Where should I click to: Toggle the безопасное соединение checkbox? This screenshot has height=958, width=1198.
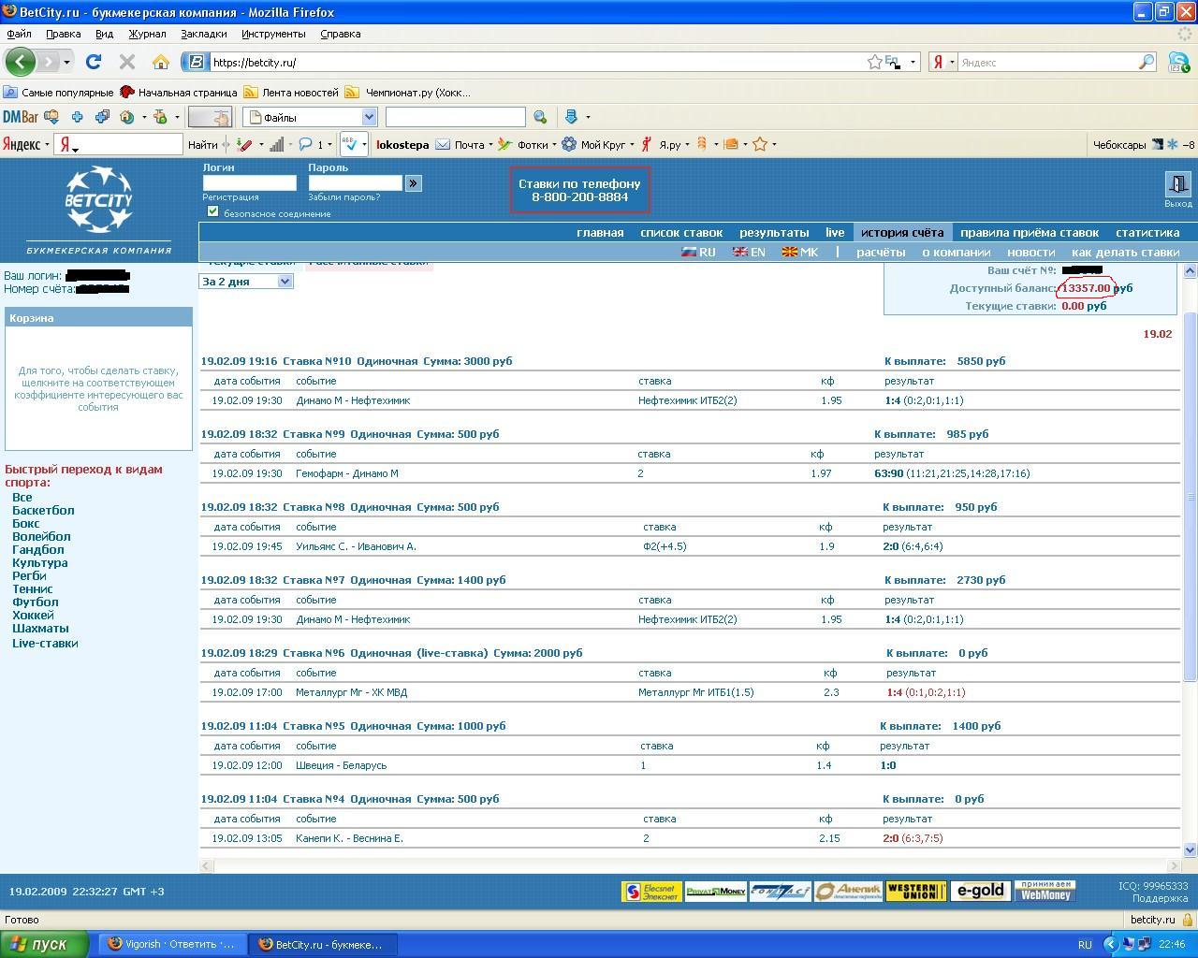click(212, 211)
